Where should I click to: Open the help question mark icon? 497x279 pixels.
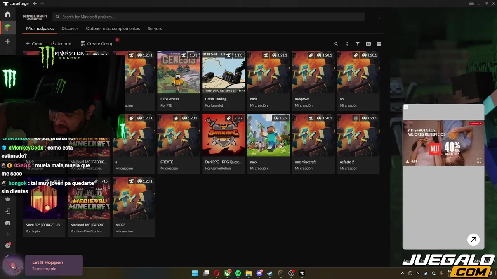tap(8, 246)
